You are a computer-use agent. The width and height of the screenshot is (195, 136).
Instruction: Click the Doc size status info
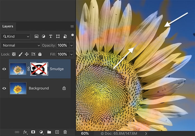(119, 134)
